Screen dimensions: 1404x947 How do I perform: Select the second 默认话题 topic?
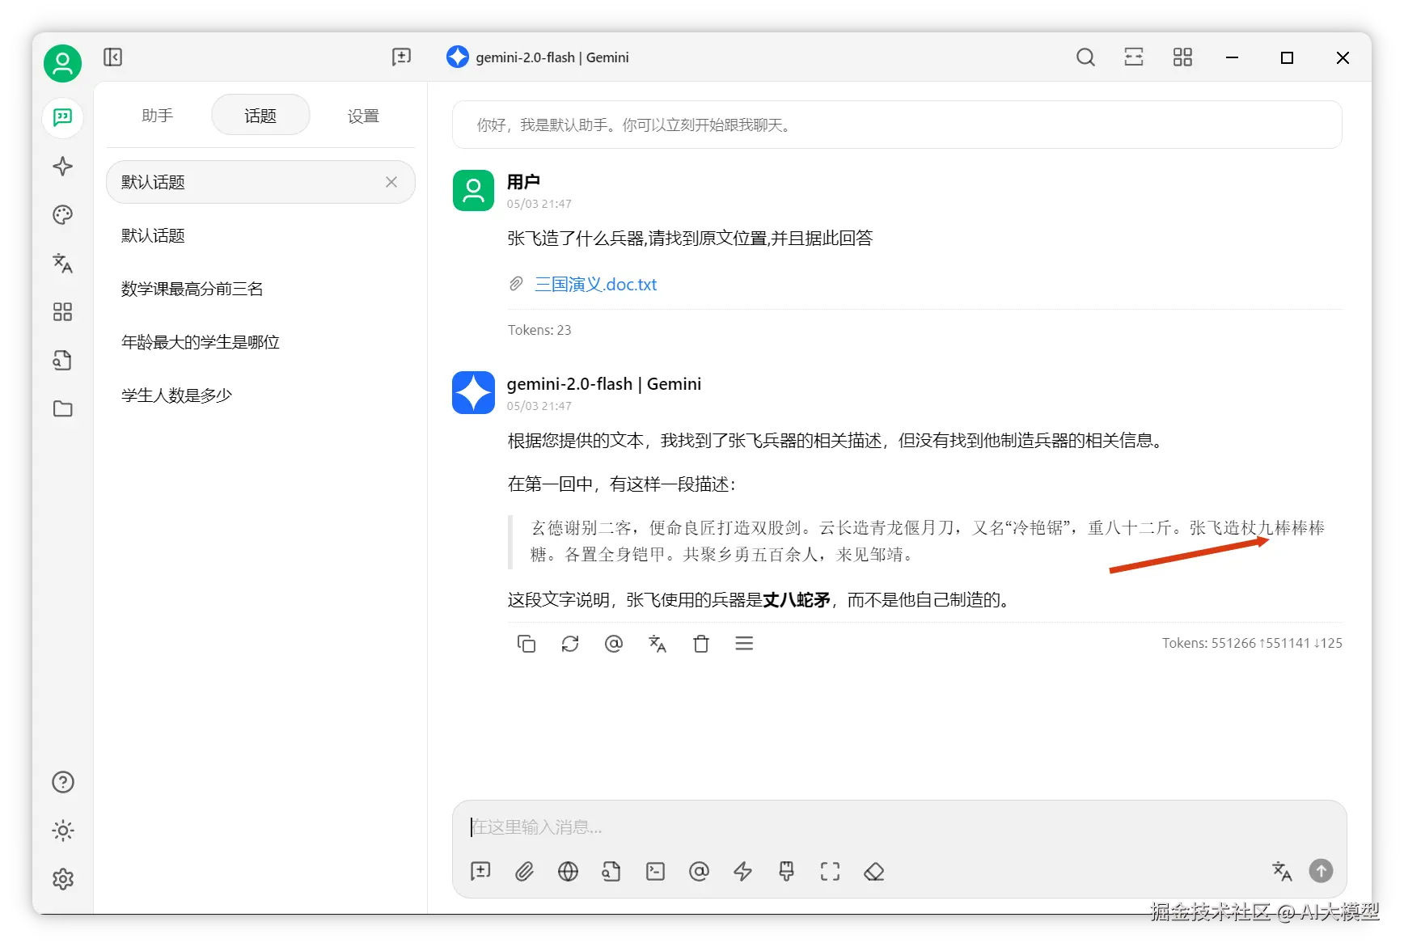(x=260, y=235)
